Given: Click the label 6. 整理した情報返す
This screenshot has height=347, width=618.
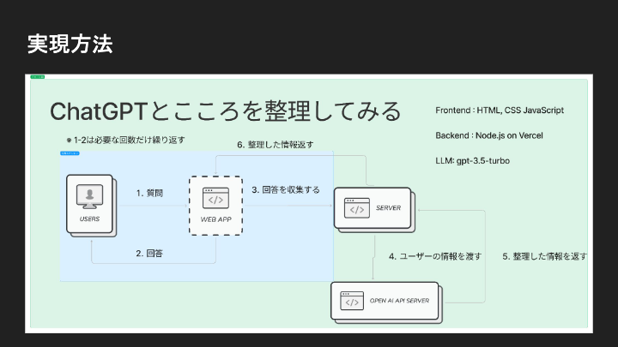Looking at the screenshot, I should point(276,145).
